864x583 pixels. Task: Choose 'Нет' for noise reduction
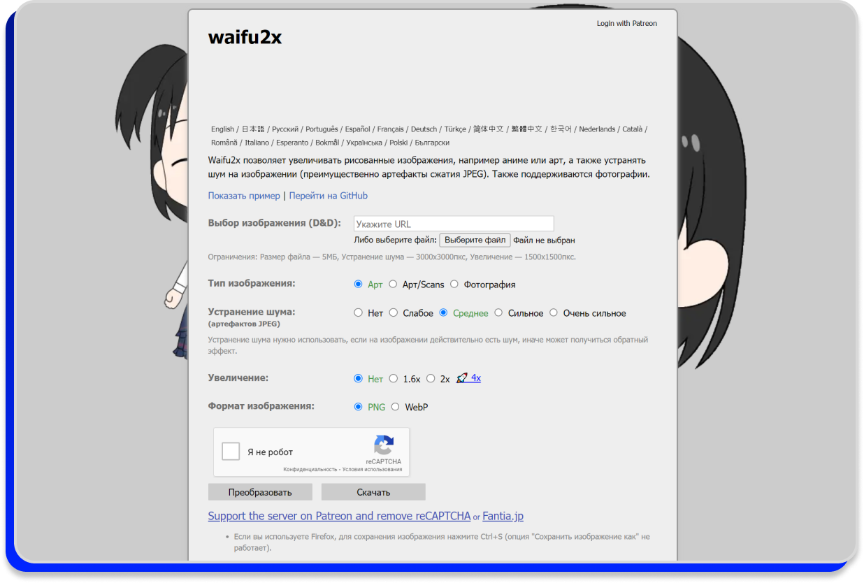coord(359,313)
